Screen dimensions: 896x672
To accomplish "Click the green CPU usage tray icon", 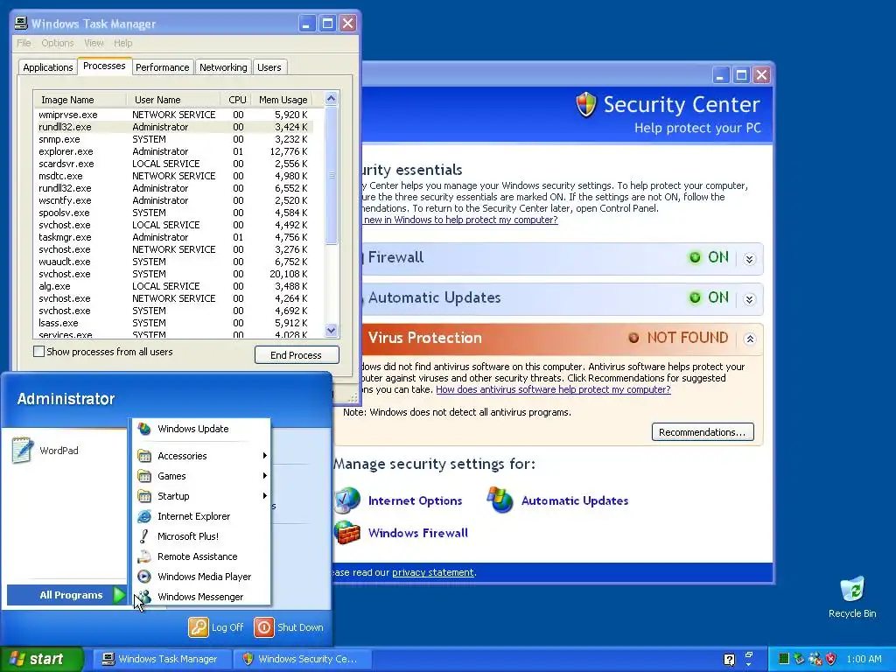I will point(784,659).
